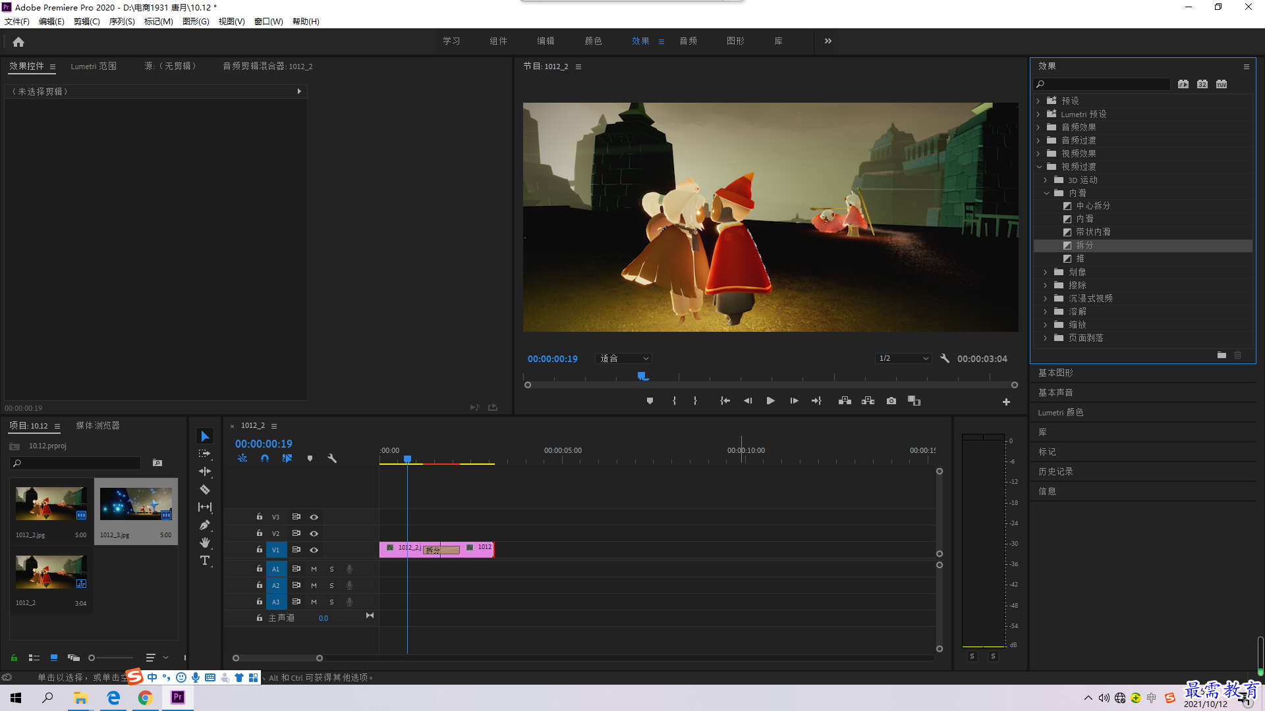Screen dimensions: 1265x711
Task: Switch to 颜色 workspace tab
Action: click(593, 41)
